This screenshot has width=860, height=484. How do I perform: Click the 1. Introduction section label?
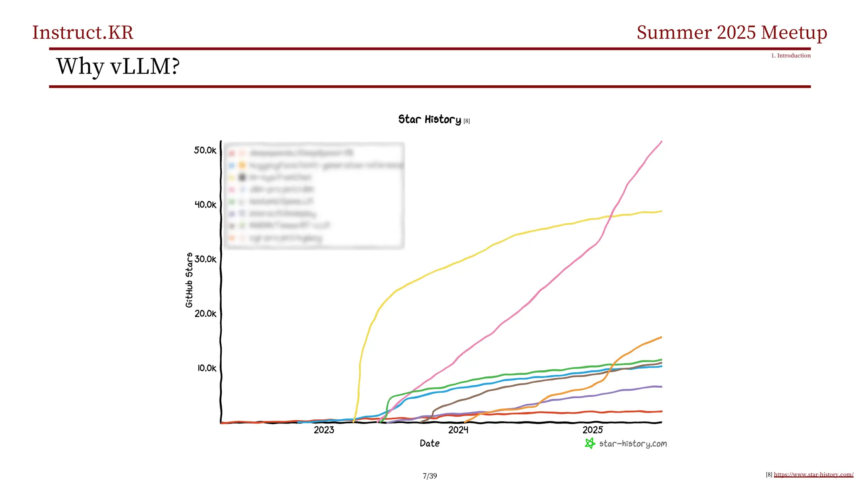(x=790, y=55)
